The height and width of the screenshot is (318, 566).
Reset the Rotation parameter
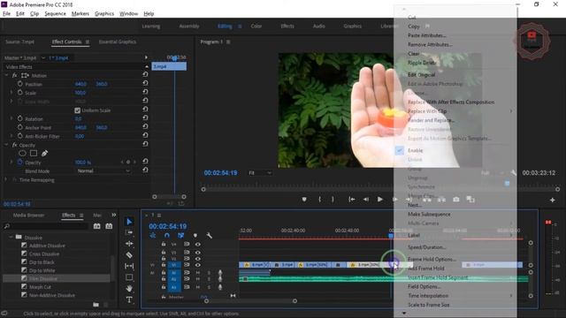pos(145,117)
